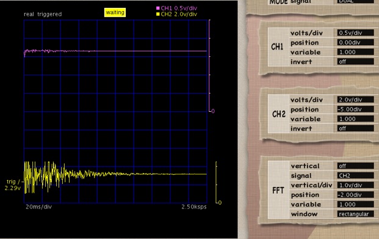Click the CH2 panel title label
The image size is (379, 239).
coord(279,114)
